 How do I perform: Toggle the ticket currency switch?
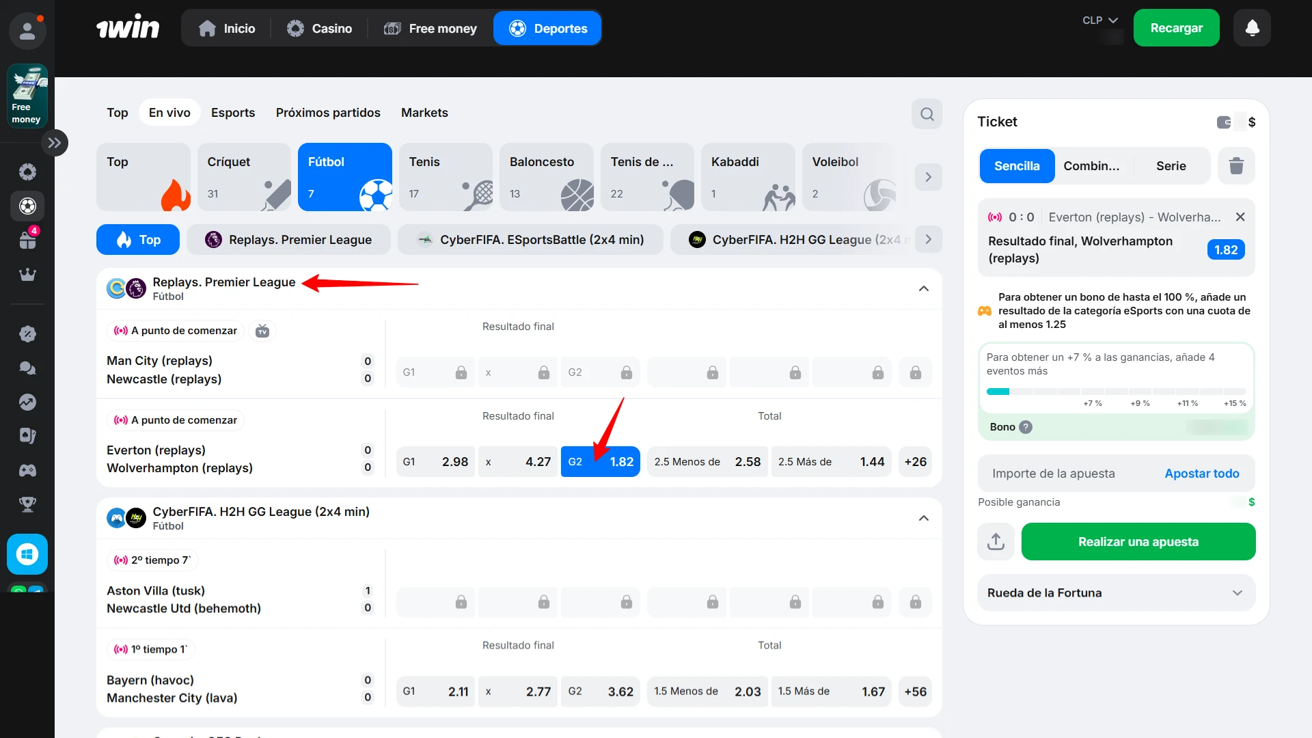(x=1225, y=122)
